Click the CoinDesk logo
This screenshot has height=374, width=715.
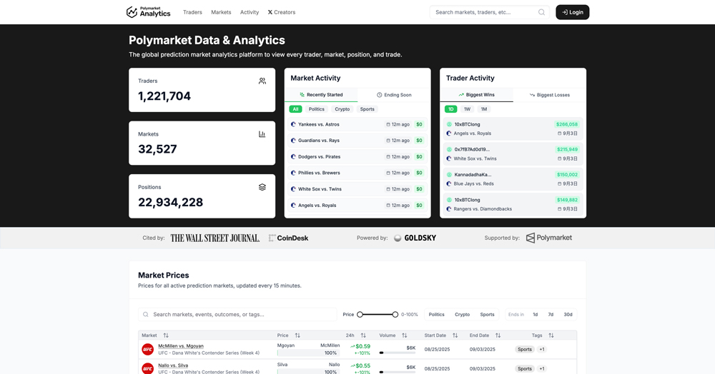tap(289, 238)
